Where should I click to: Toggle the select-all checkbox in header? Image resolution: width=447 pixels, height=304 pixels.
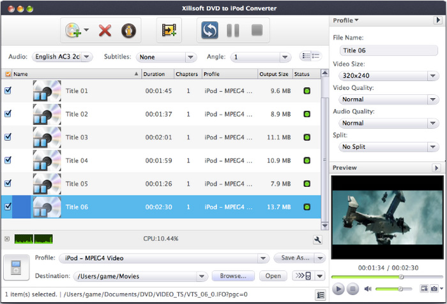(8, 74)
